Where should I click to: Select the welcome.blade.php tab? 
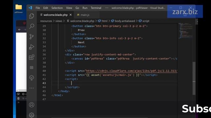(x=55, y=15)
